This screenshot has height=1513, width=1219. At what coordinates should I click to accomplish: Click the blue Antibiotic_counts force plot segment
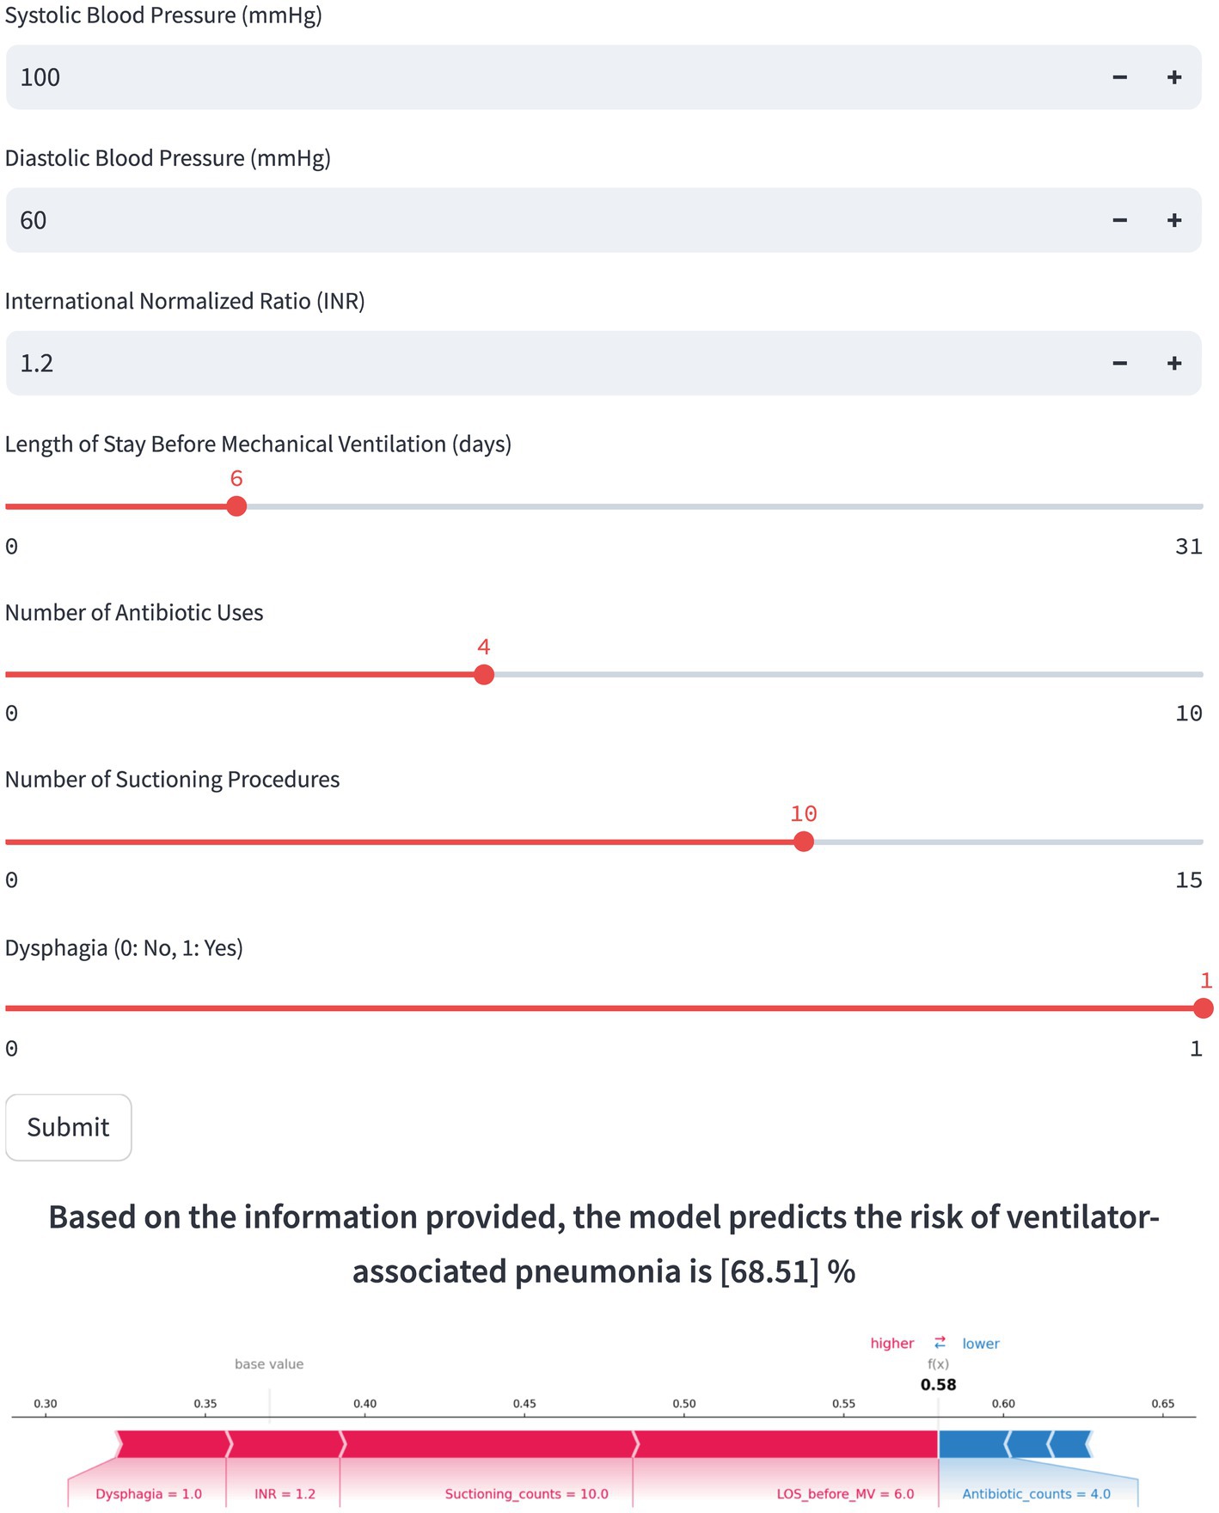(973, 1444)
